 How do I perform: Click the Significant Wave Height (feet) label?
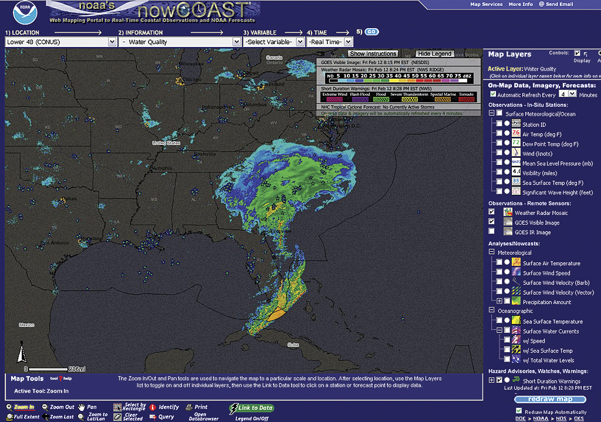pyautogui.click(x=558, y=193)
